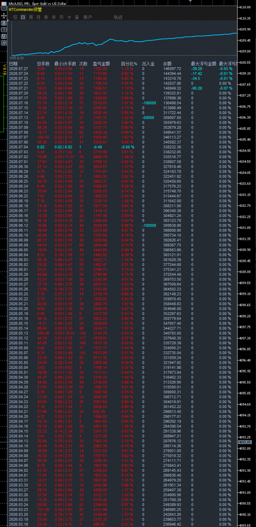256x527 pixels.
Task: Open the 备 notes tab
Action: pos(76,17)
